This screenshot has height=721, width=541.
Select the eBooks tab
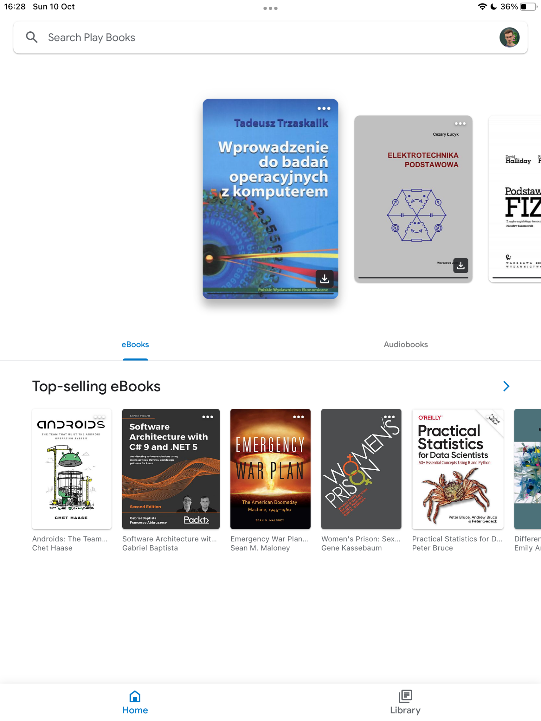click(135, 344)
